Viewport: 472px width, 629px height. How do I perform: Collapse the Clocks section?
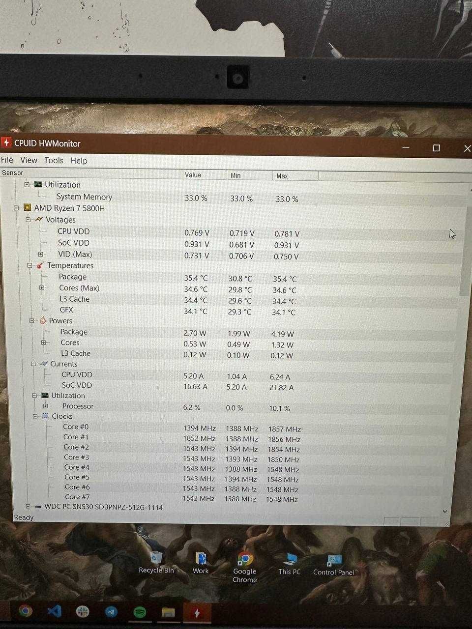click(x=35, y=416)
